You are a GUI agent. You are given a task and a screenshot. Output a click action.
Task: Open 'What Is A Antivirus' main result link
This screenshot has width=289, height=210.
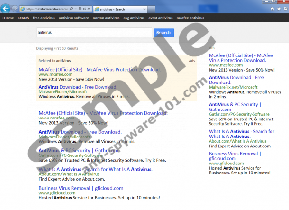95,169
